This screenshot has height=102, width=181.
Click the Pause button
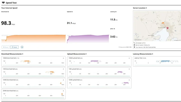(6, 47)
